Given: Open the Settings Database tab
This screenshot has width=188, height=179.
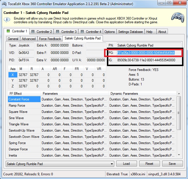Looking at the screenshot, I should pyautogui.click(x=130, y=32).
